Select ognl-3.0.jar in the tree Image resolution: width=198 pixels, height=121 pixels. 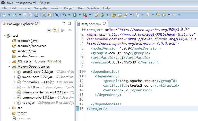[x=31, y=87]
